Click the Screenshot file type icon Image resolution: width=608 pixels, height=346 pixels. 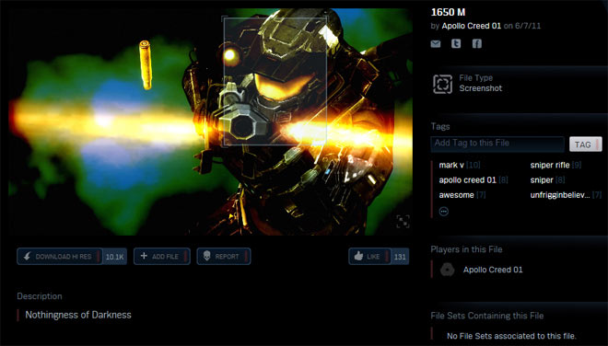point(442,84)
